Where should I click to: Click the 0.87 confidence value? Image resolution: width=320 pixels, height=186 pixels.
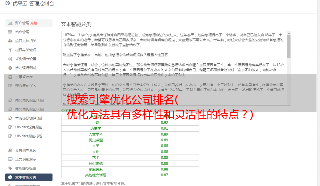pyautogui.click(x=164, y=175)
